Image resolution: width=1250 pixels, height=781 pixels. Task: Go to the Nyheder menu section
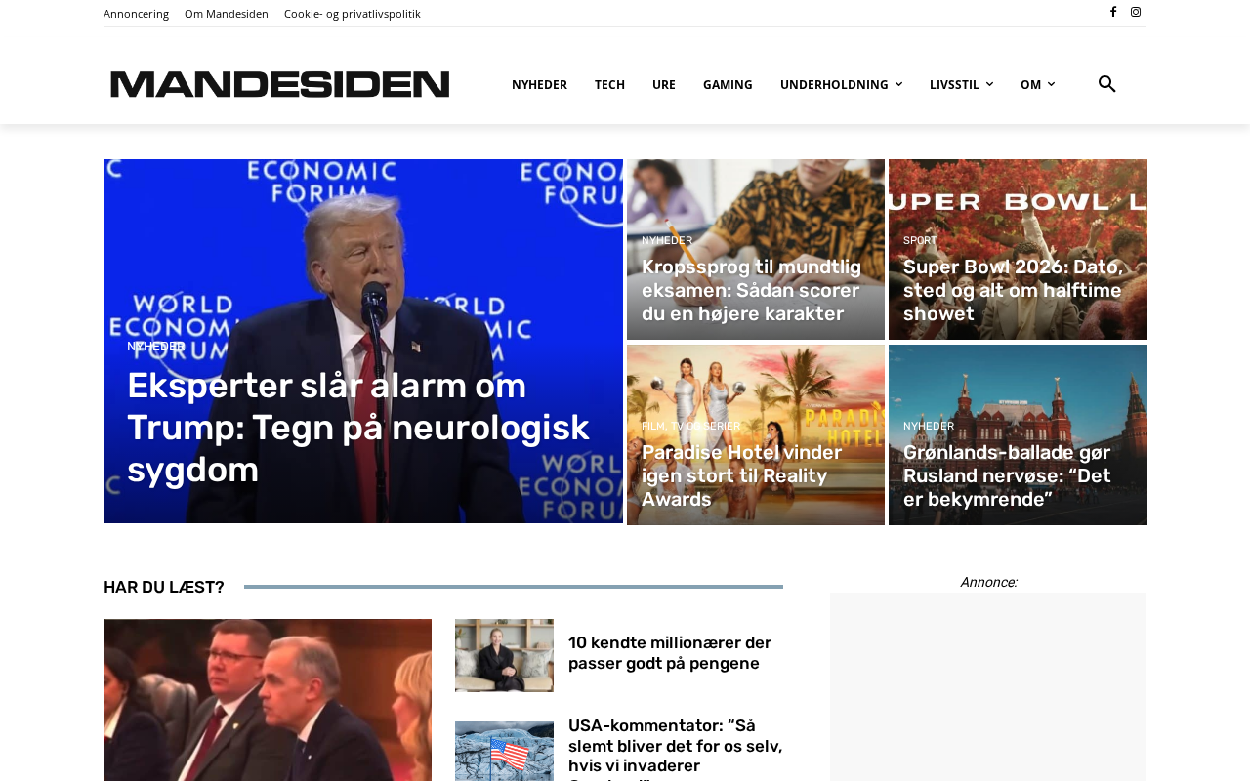[x=539, y=85]
